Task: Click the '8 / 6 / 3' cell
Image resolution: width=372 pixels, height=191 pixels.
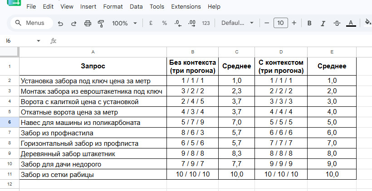Action: coord(193,133)
